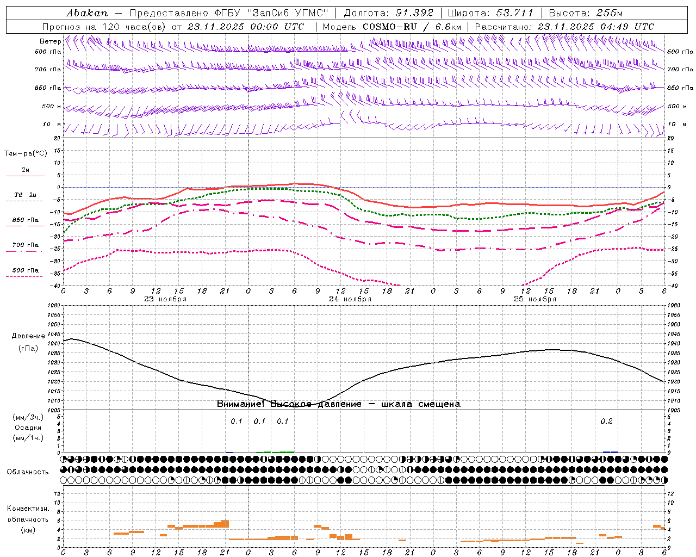The height and width of the screenshot is (557, 696).
Task: Click the "Тем-ра(°C)" temperature panel label
Action: (x=25, y=154)
